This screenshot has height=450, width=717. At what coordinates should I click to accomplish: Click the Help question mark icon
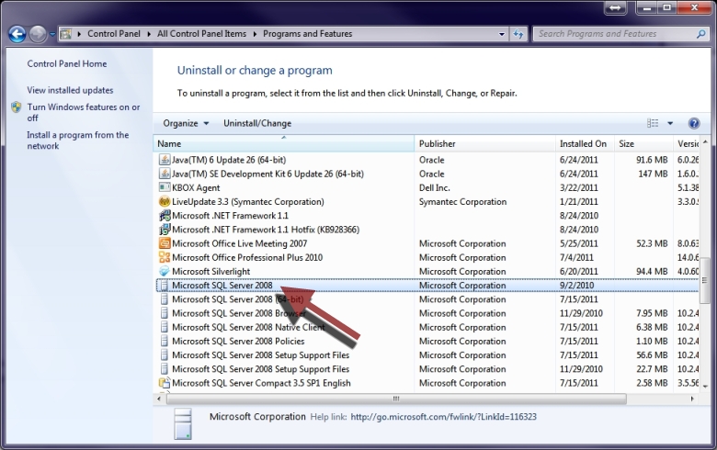coord(694,123)
